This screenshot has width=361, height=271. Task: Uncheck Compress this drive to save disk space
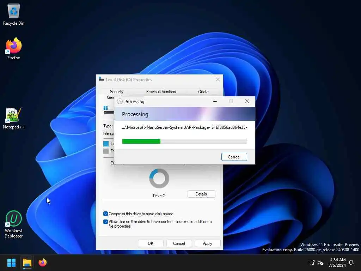click(105, 214)
